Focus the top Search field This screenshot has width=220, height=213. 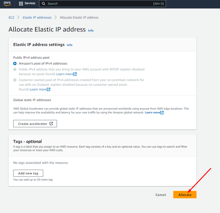pos(103,4)
